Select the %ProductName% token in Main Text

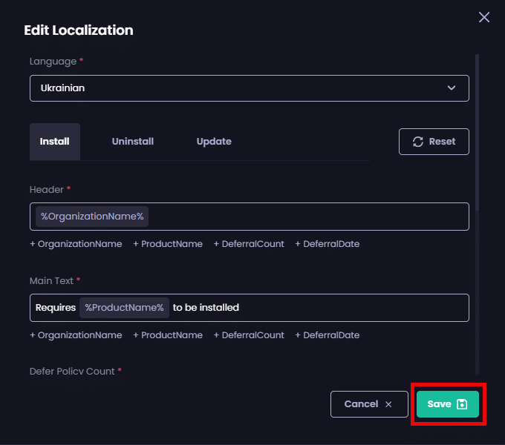[x=124, y=308]
